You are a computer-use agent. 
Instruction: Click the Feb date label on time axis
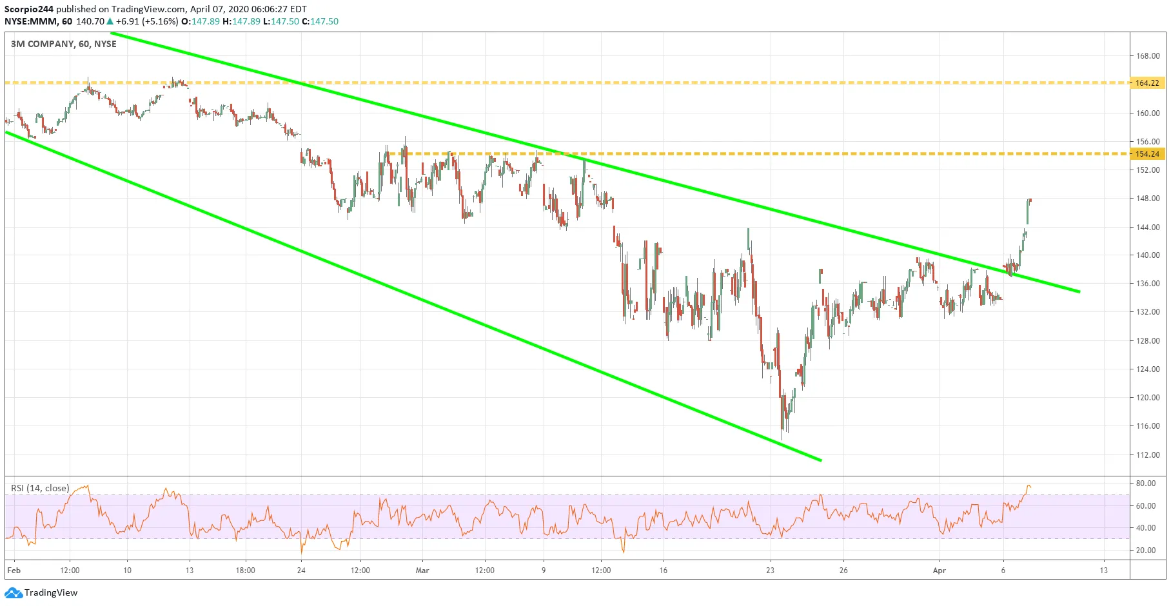pos(14,571)
